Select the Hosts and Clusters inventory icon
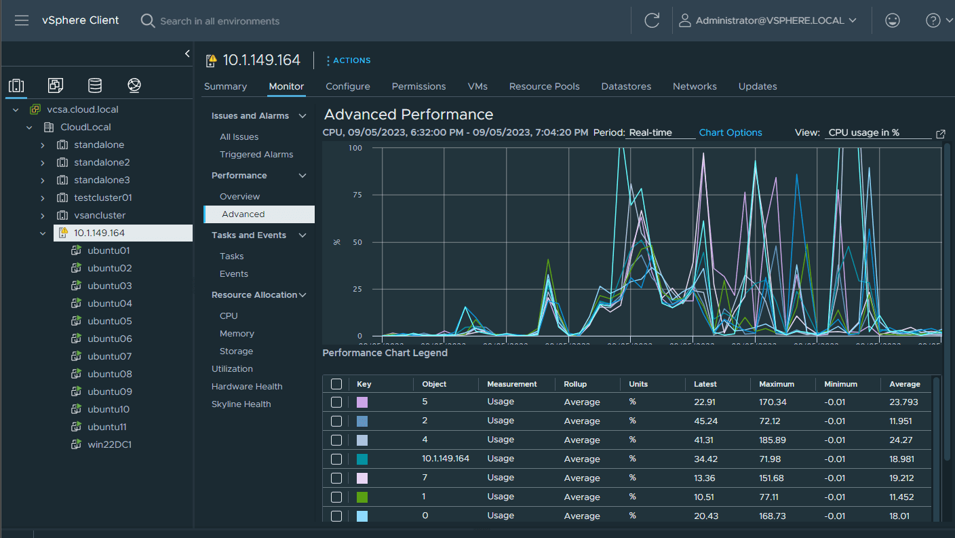The height and width of the screenshot is (538, 955). point(16,85)
